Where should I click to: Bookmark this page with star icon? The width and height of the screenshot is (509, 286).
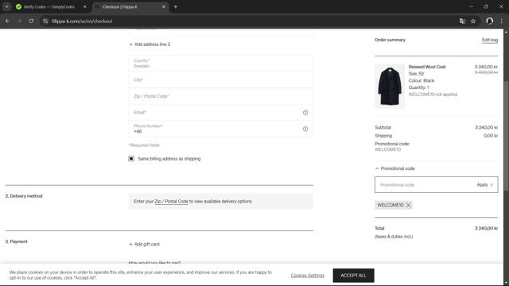[473, 21]
